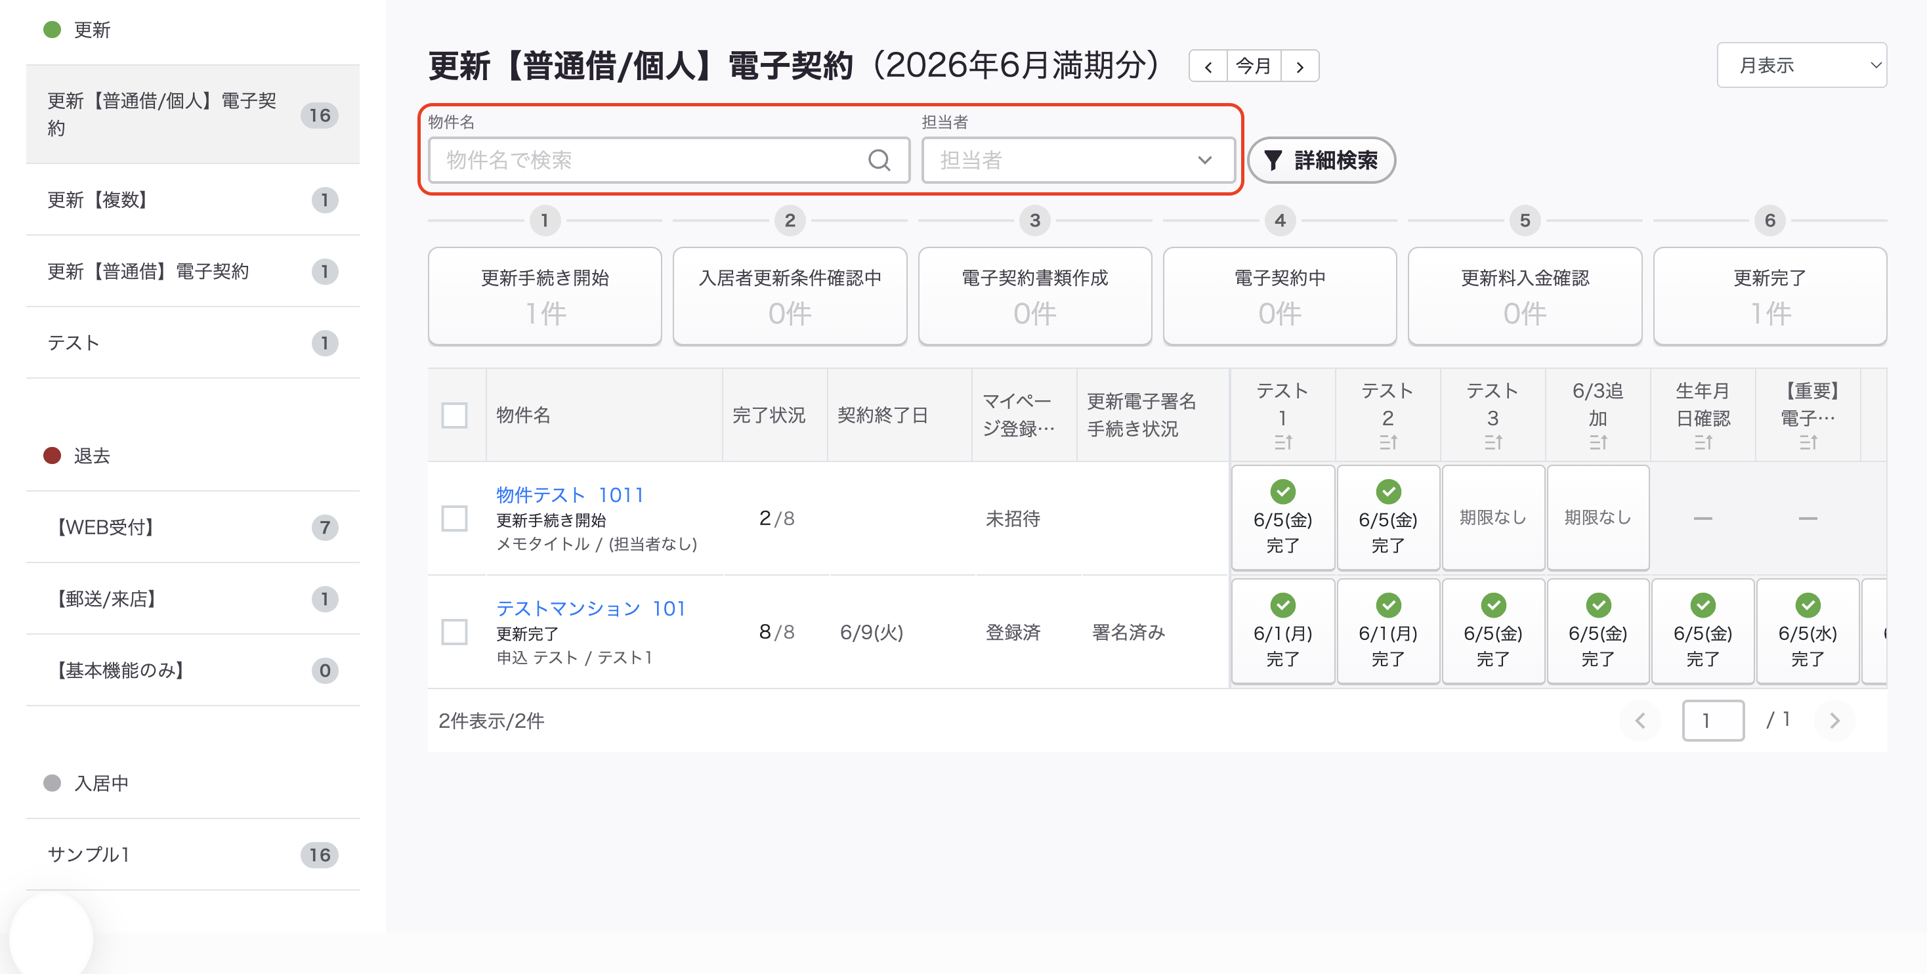The width and height of the screenshot is (1927, 974).
Task: Click the gray 入居中 status dot
Action: (52, 783)
